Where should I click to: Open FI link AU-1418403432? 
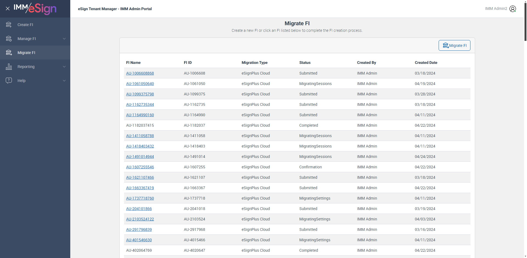[140, 146]
